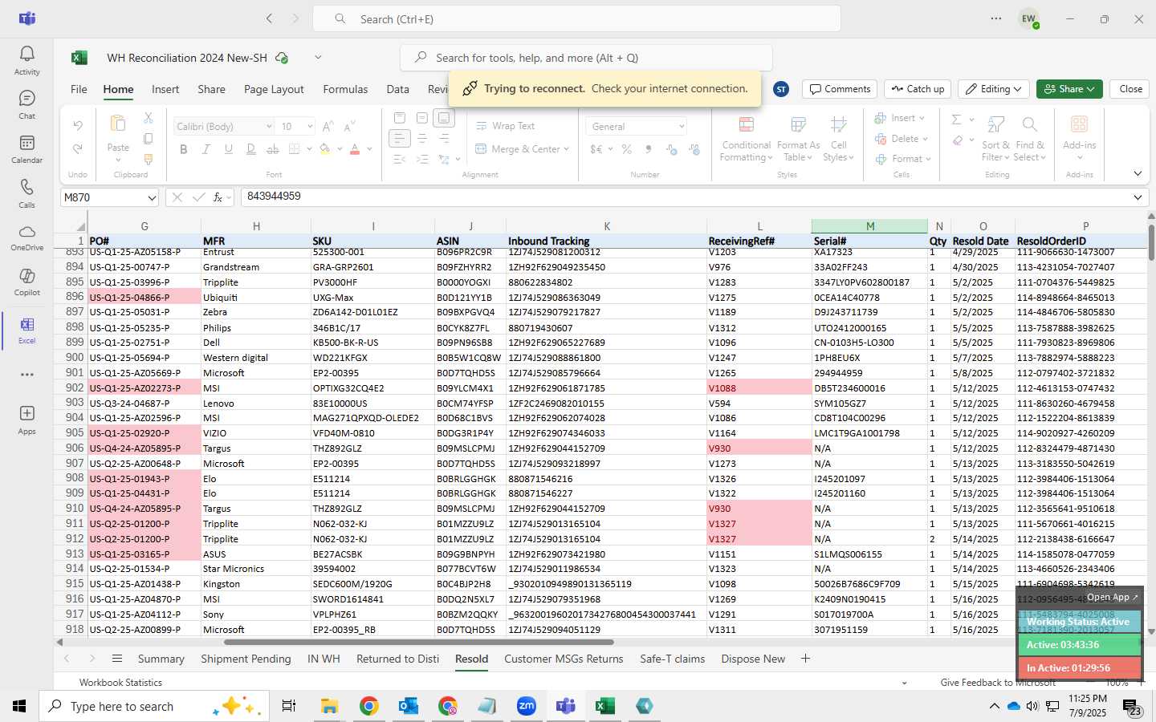This screenshot has width=1156, height=722.
Task: Click Workbook Statistics in status bar
Action: (x=120, y=683)
